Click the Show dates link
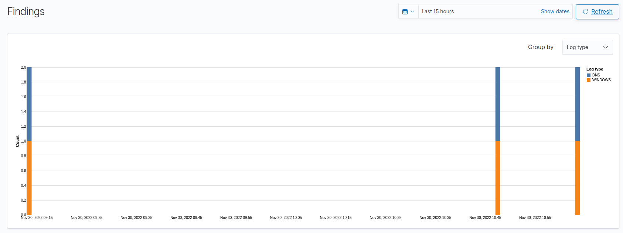This screenshot has height=233, width=623. click(x=555, y=11)
